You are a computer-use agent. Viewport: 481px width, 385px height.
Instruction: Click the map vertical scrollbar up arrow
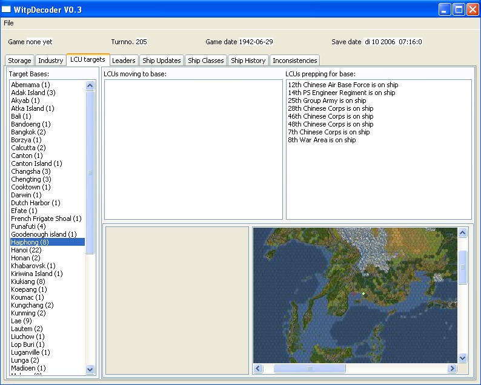[x=463, y=233]
